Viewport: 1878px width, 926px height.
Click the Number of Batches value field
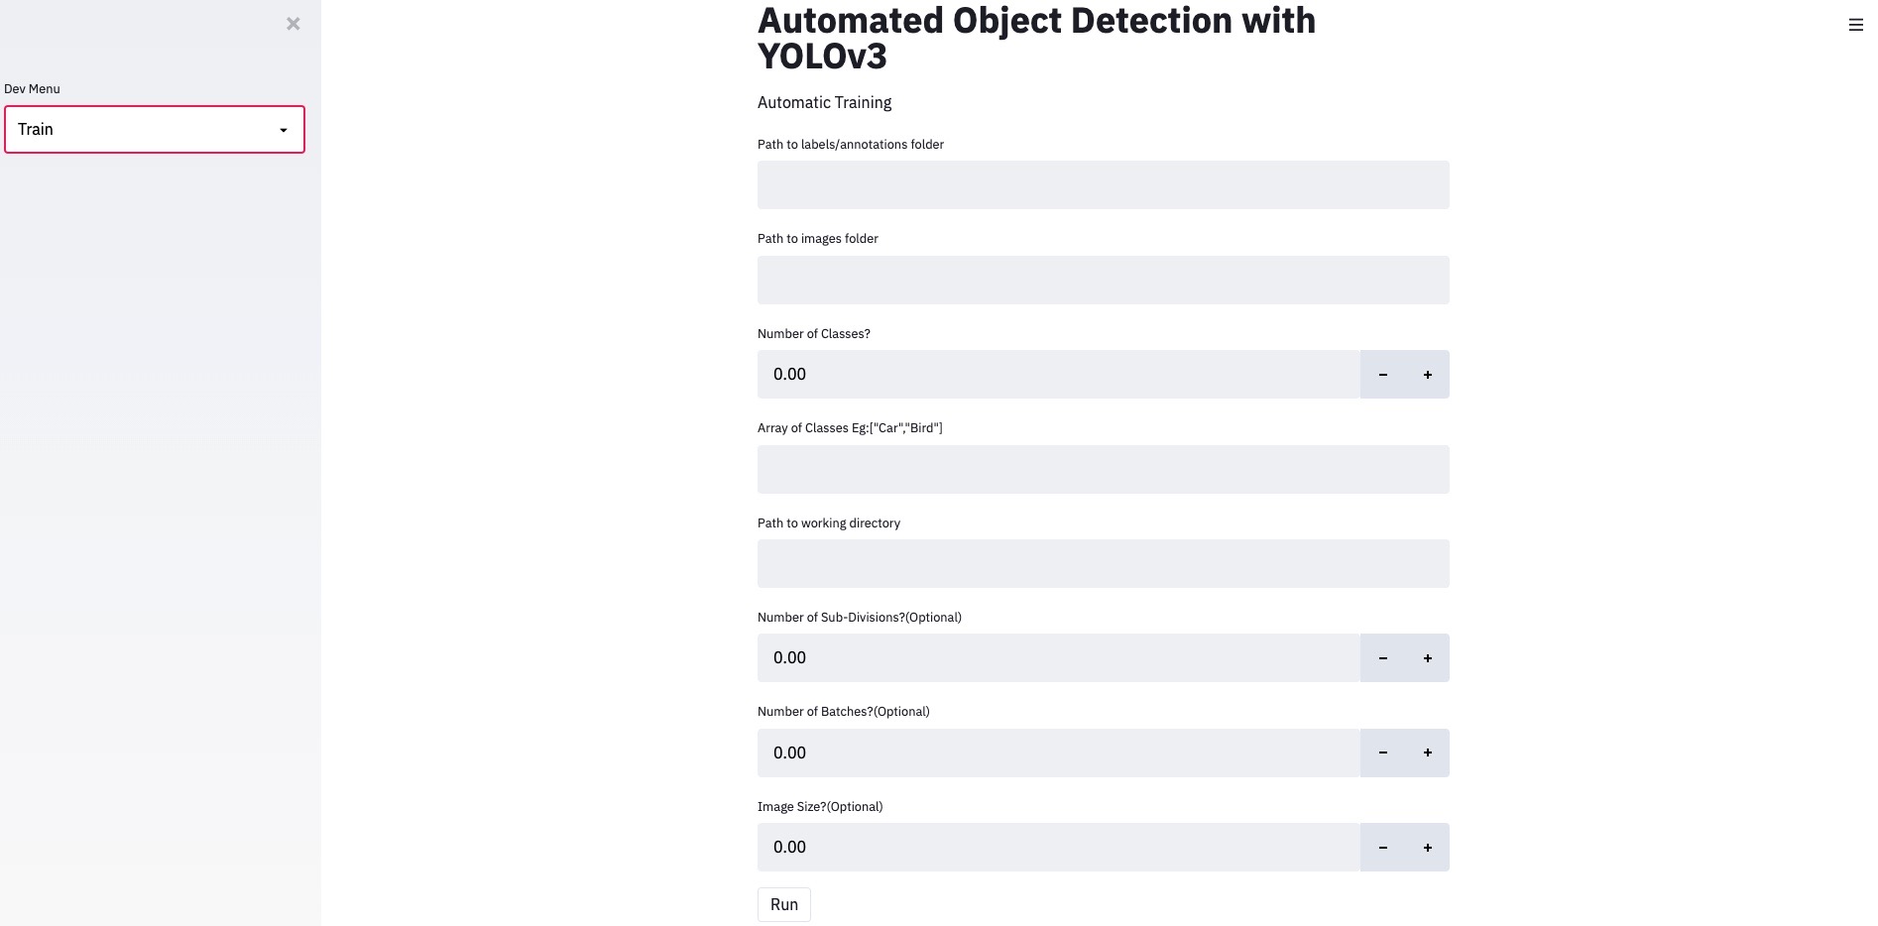[1058, 752]
